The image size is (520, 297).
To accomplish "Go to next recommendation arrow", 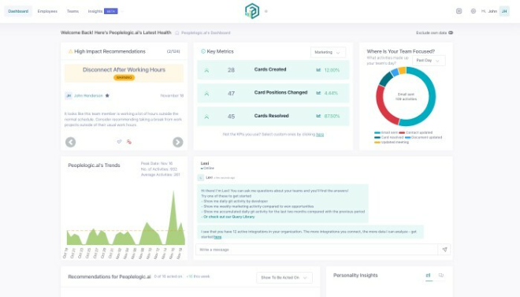I will [178, 143].
